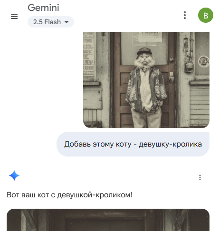Image resolution: width=219 pixels, height=231 pixels.
Task: Select the user prompt bubble about the кот
Action: tap(133, 144)
